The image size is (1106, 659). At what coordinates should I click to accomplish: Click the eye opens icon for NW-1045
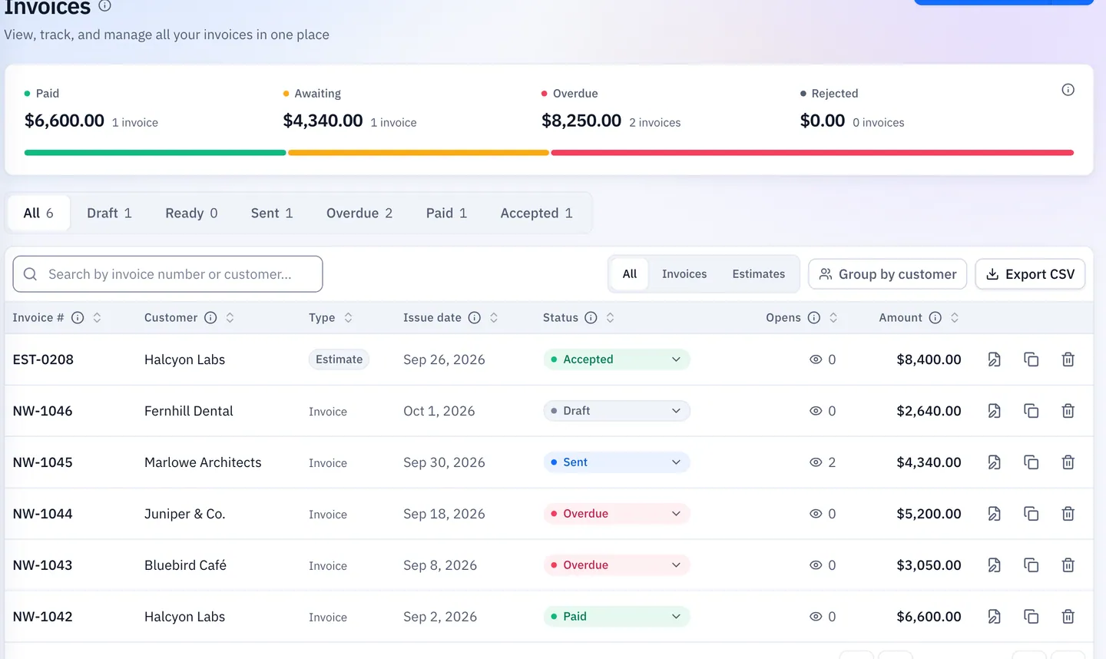[x=816, y=462]
